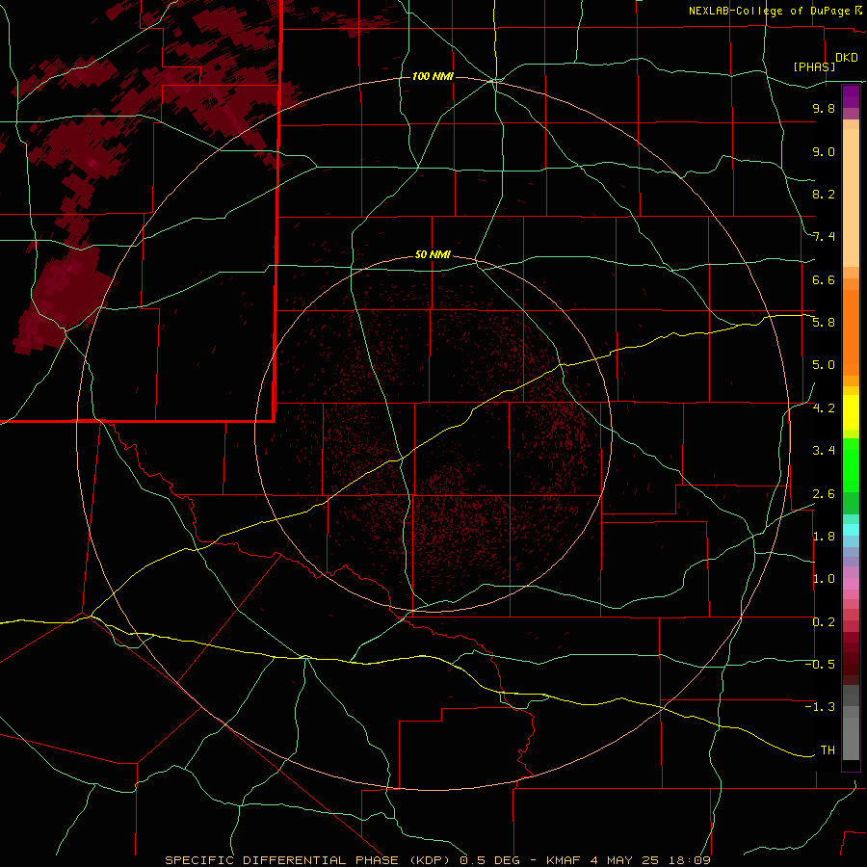Pick the purple top of the color bar
867x867 pixels.
[x=851, y=96]
